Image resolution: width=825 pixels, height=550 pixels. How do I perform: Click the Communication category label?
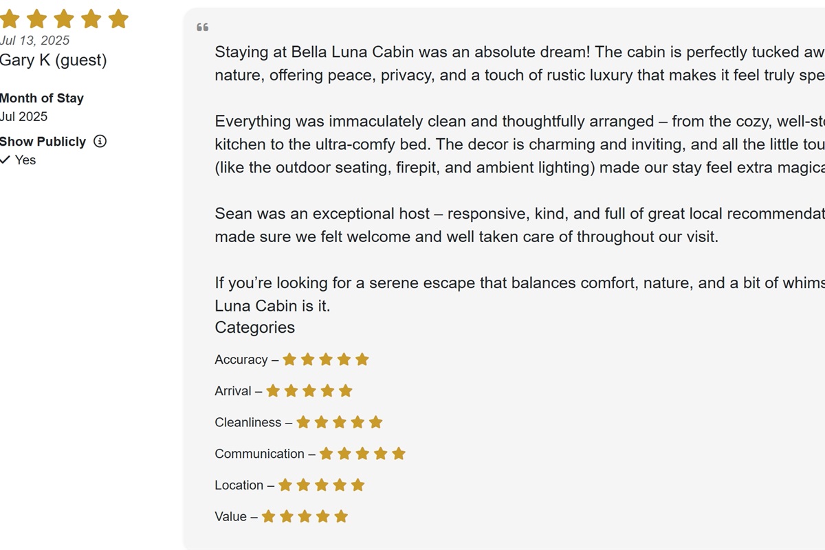click(x=259, y=454)
